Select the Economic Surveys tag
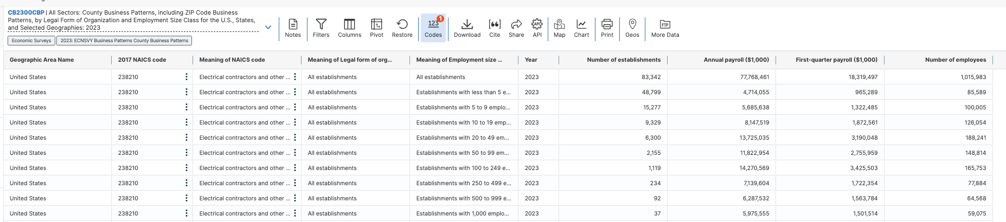 [x=31, y=41]
